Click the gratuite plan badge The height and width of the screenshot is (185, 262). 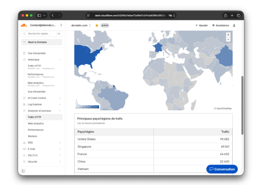105,25
